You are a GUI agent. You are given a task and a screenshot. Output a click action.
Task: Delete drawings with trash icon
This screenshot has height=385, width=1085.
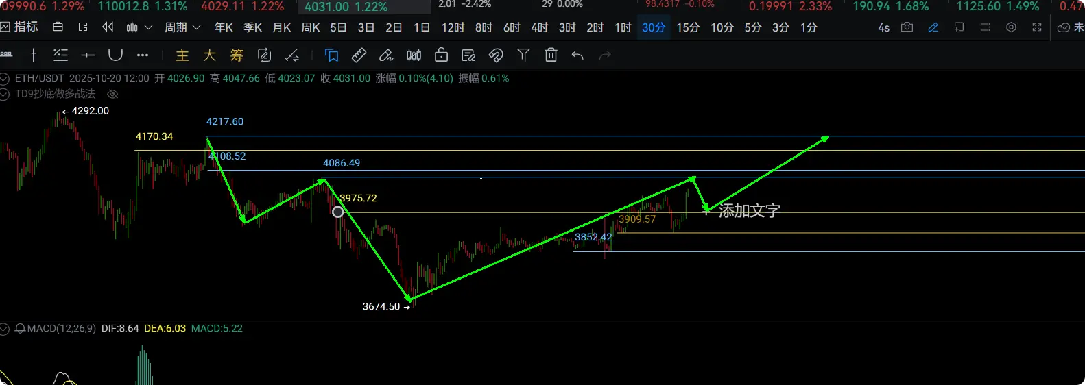(x=551, y=55)
